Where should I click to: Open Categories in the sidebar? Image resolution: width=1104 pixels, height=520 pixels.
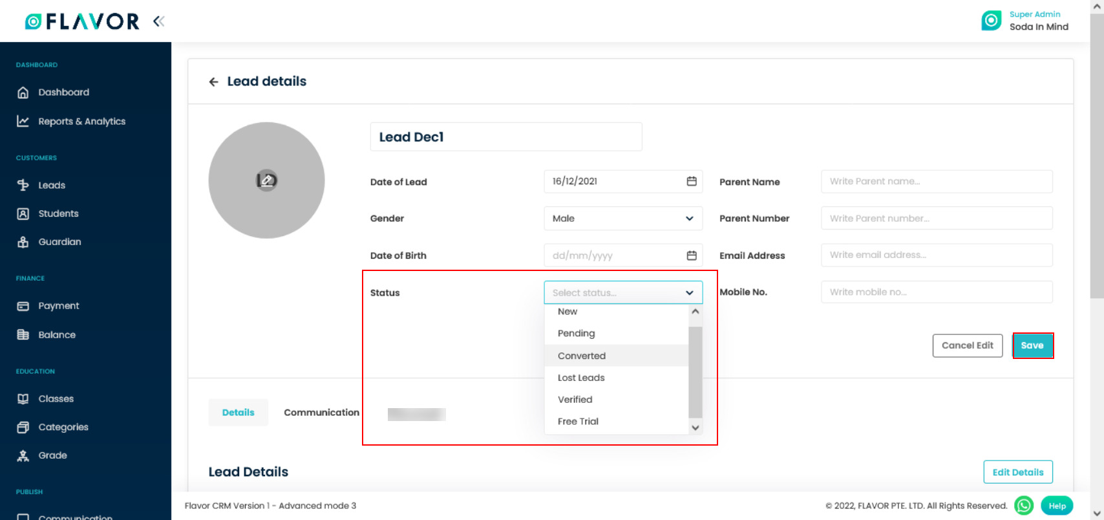pos(63,427)
